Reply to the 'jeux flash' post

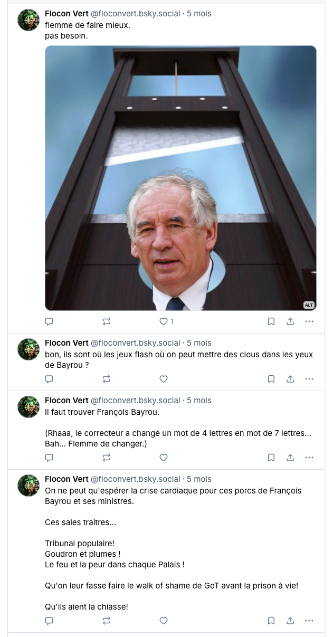pyautogui.click(x=49, y=378)
